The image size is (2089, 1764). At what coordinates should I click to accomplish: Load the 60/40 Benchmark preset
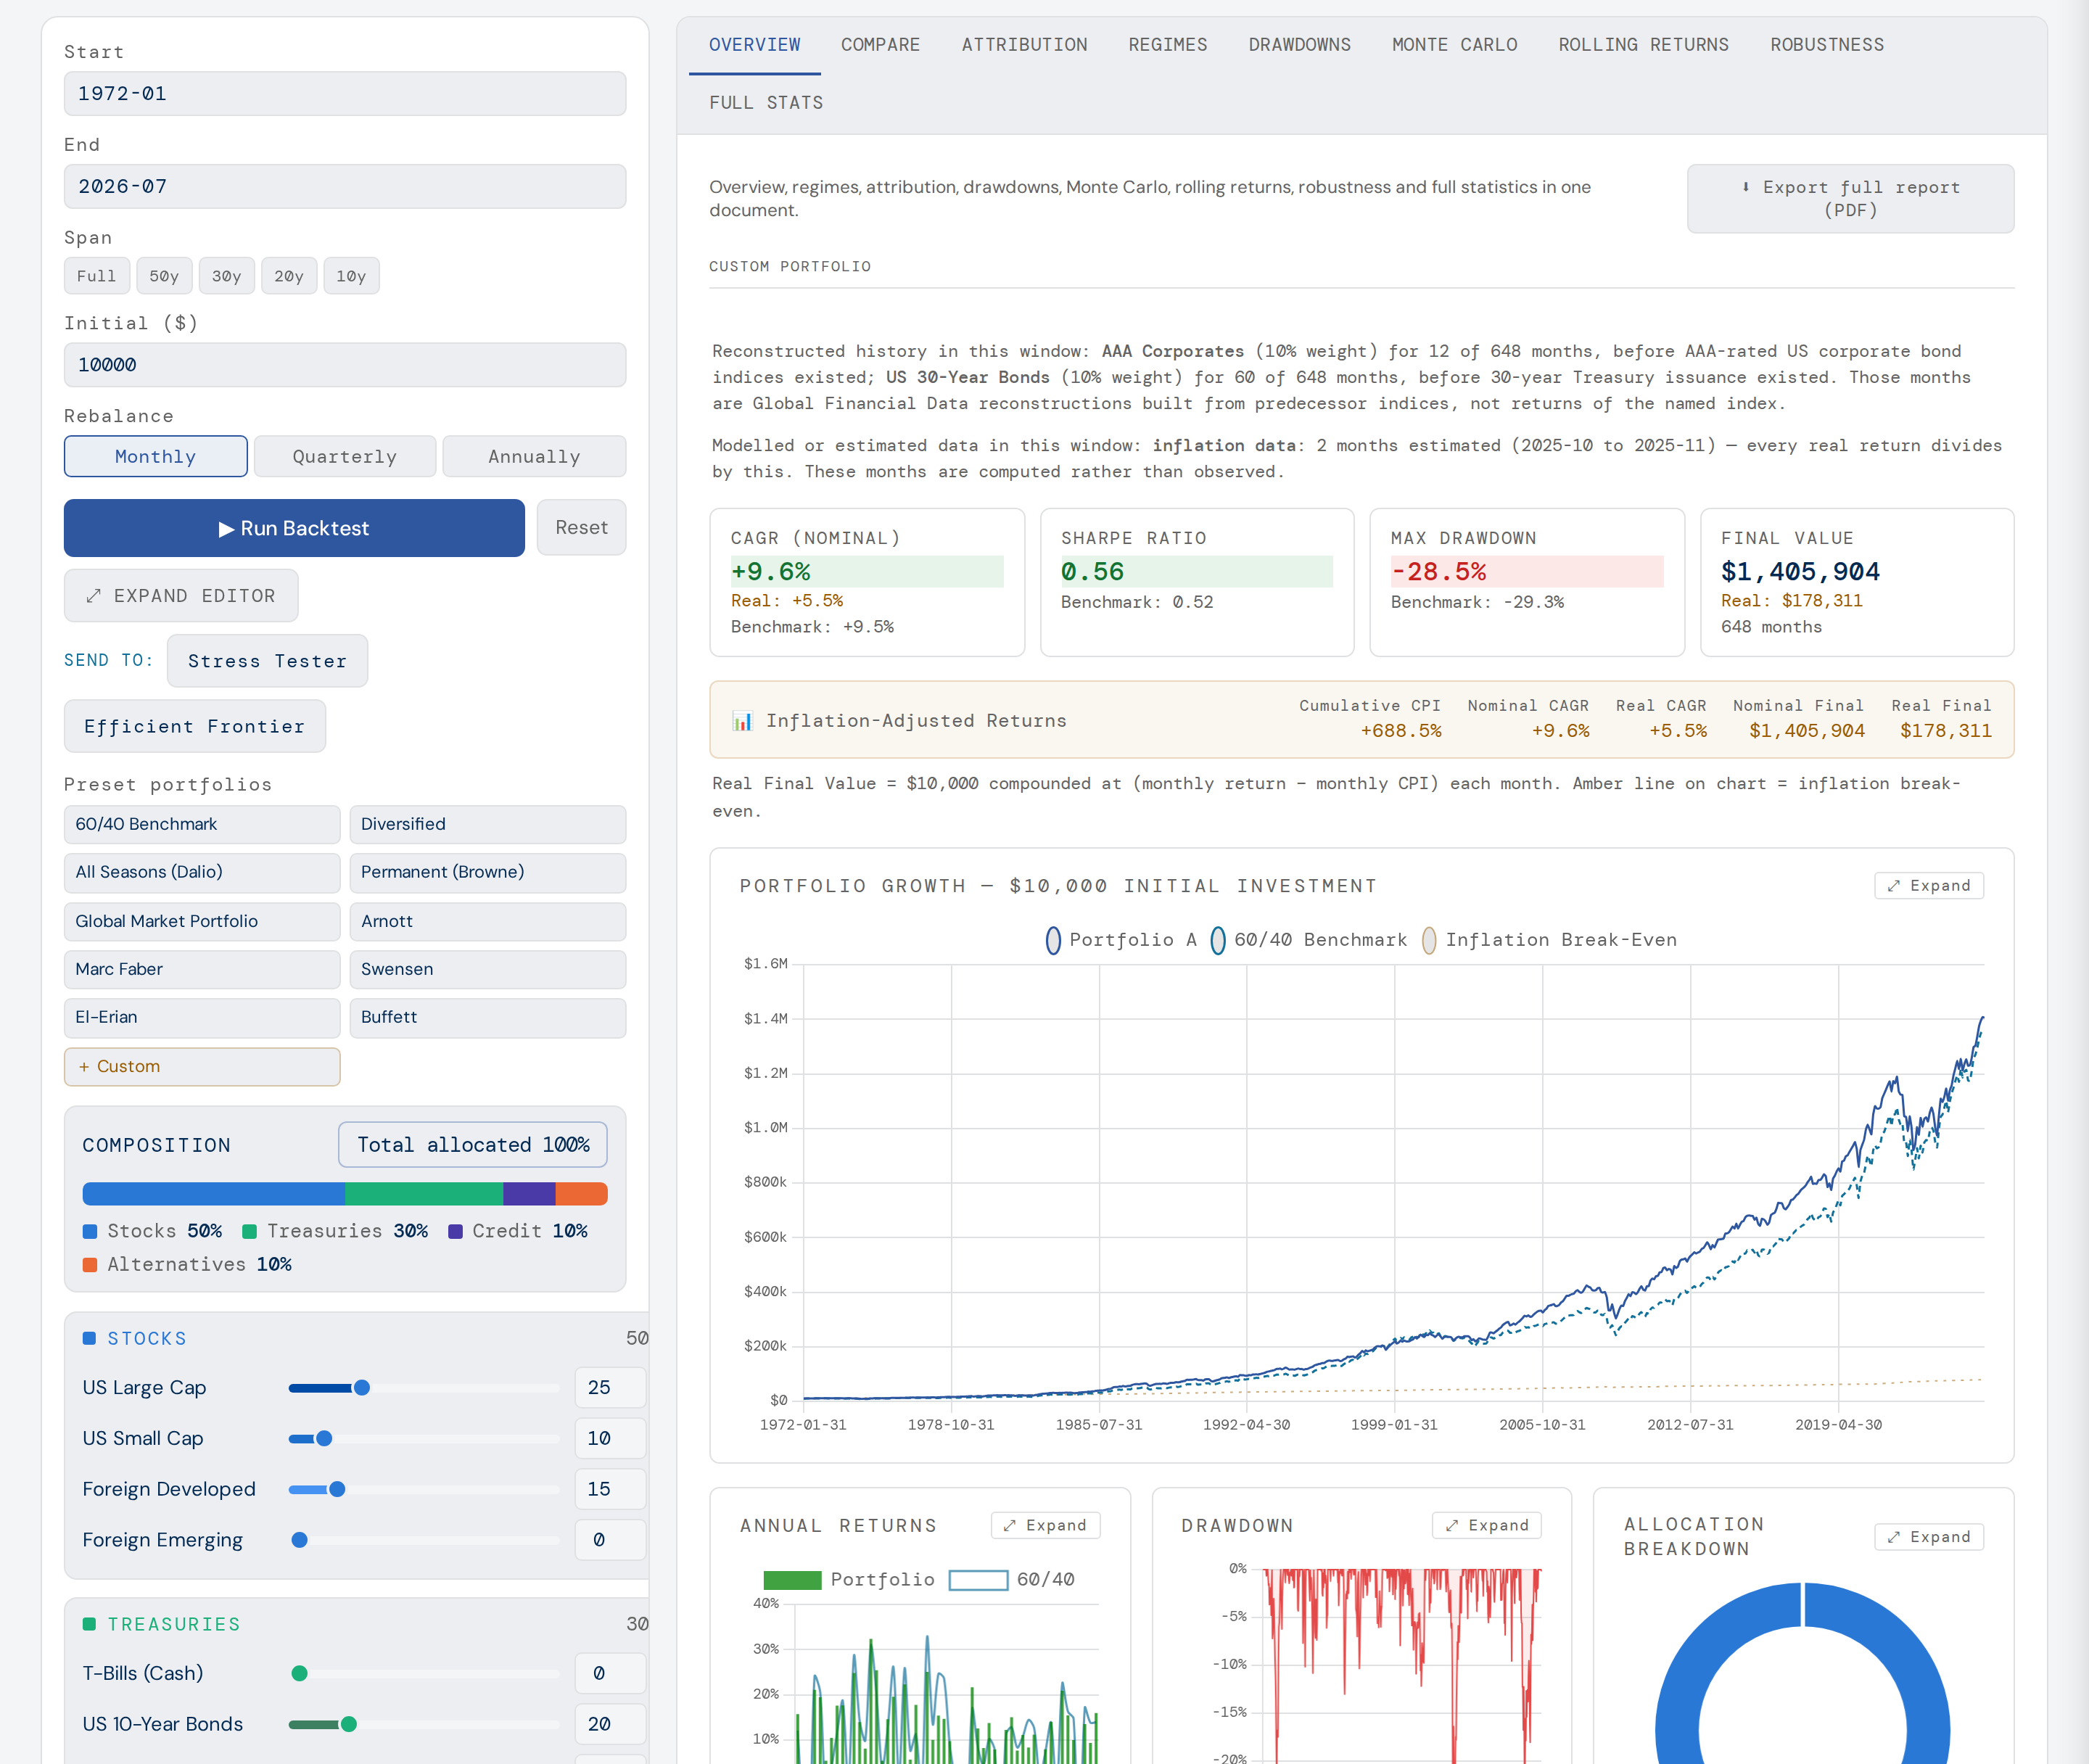coord(202,824)
